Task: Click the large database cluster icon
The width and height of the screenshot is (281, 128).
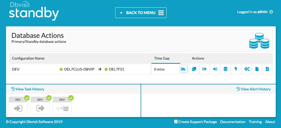Action: click(x=259, y=41)
